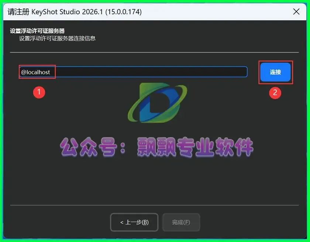
Task: Go back with the 上一步(B) button
Action: click(x=134, y=222)
